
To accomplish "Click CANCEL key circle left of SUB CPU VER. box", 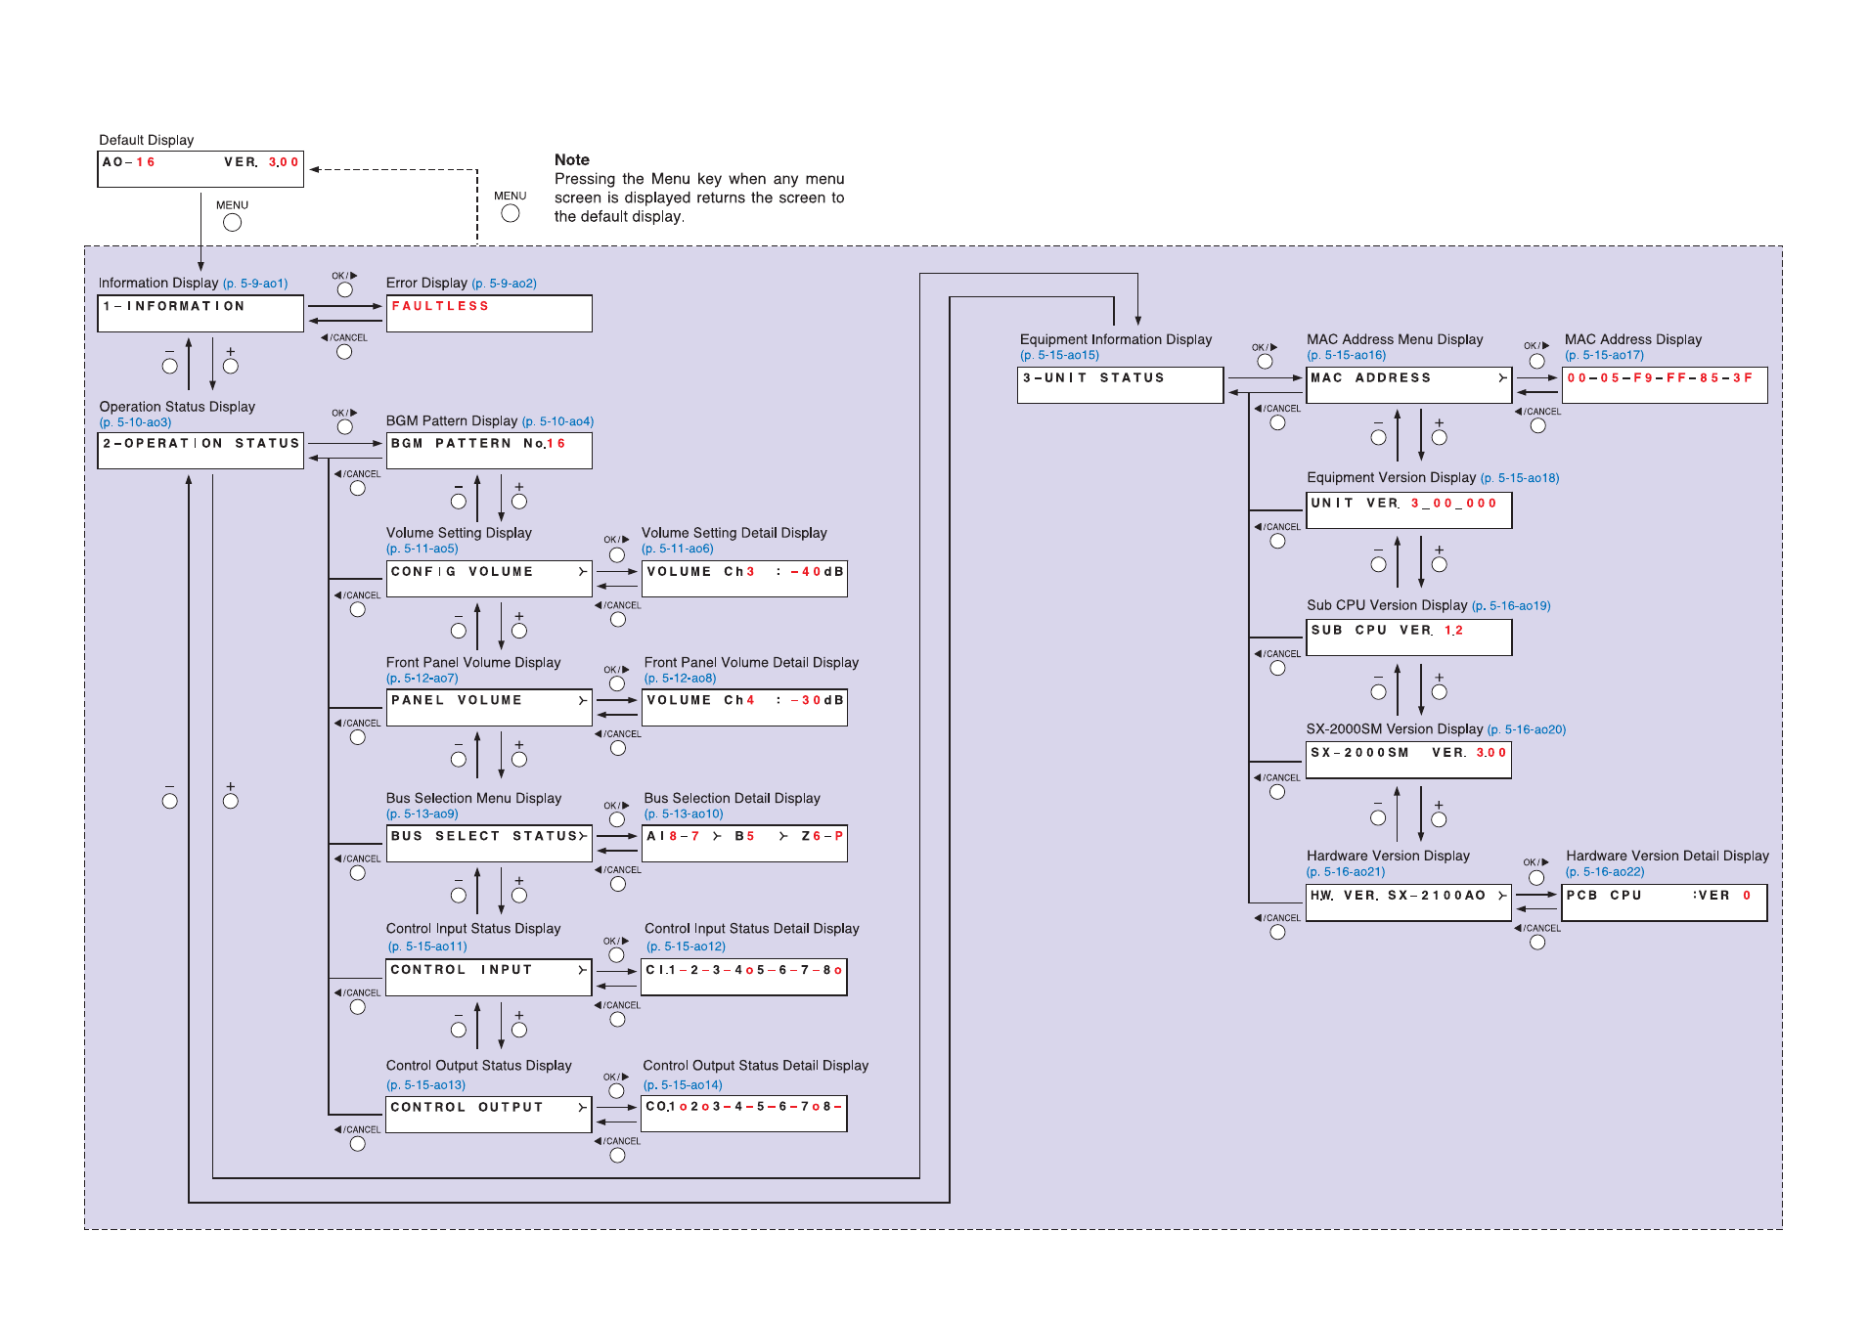I will coord(1278,668).
